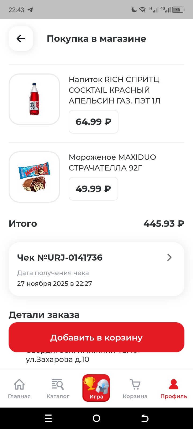Screen dimensions: 193x429
Task: Open Rich Spritz cocktail product image
Action: click(34, 99)
